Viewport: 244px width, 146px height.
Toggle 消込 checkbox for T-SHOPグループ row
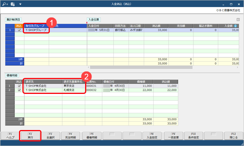click(x=19, y=30)
